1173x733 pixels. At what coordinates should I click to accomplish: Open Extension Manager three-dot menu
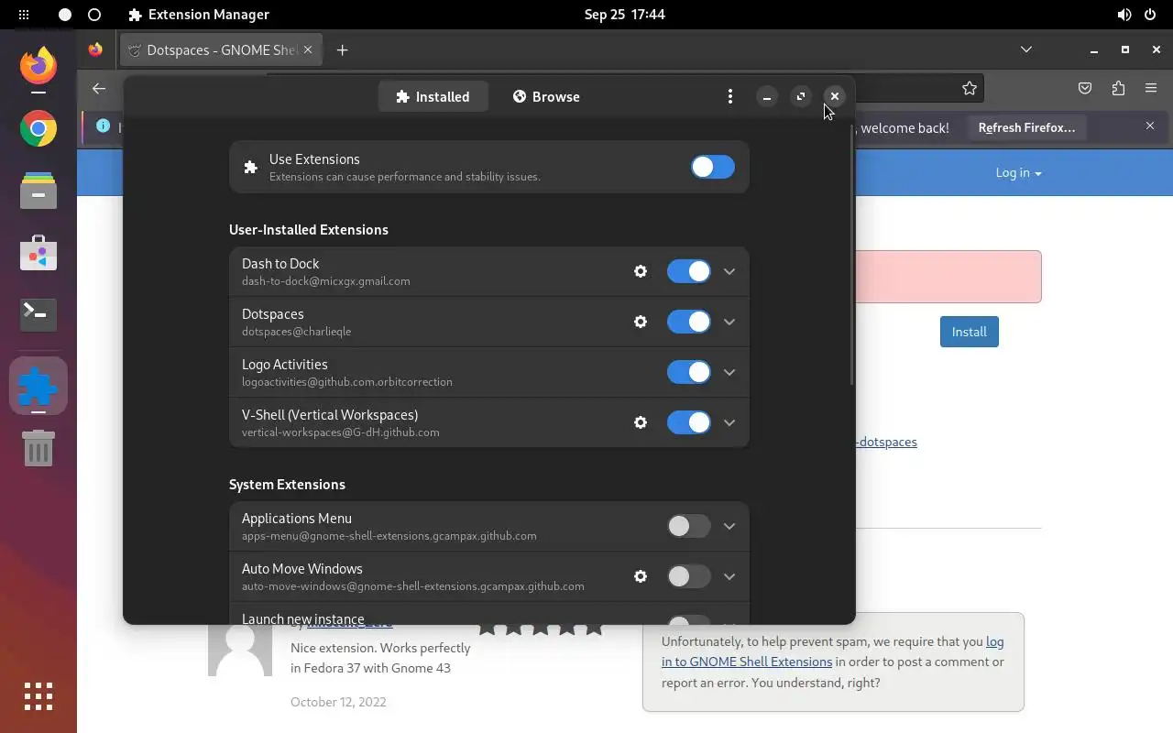tap(729, 96)
